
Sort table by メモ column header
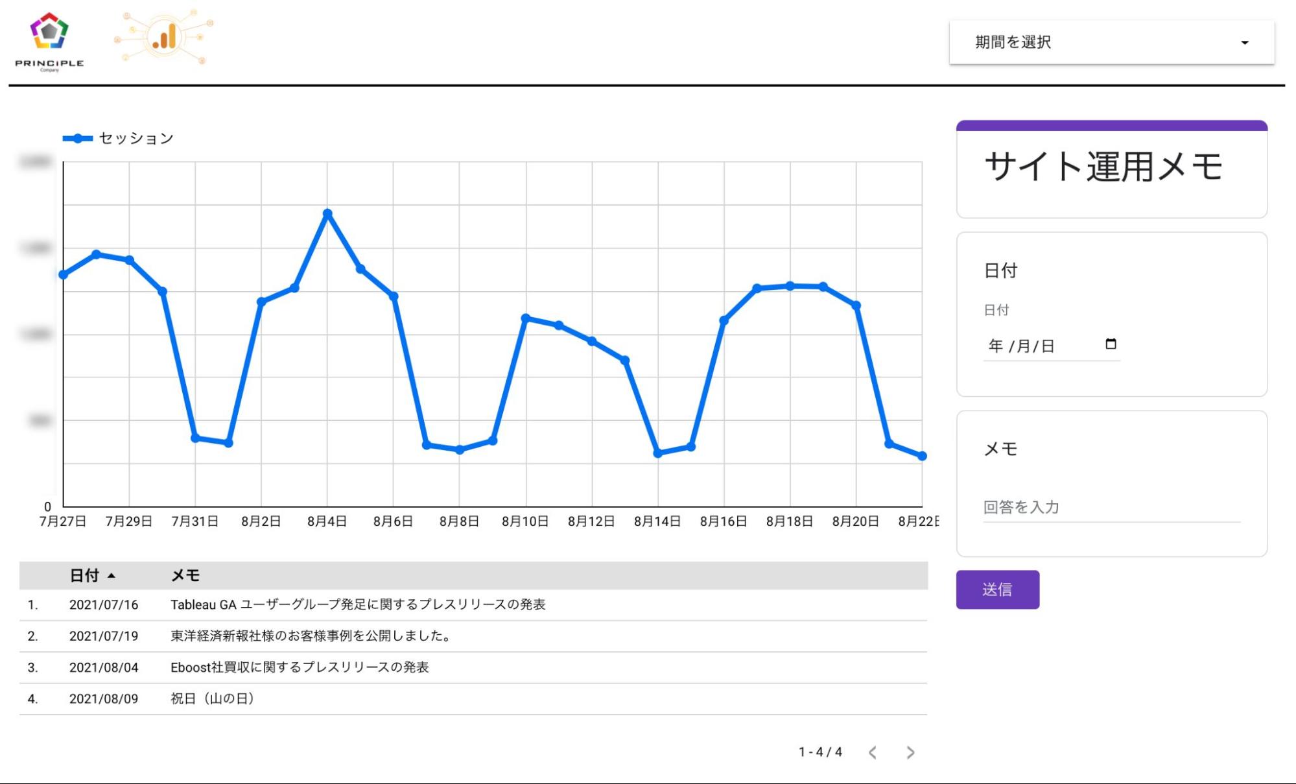click(185, 575)
